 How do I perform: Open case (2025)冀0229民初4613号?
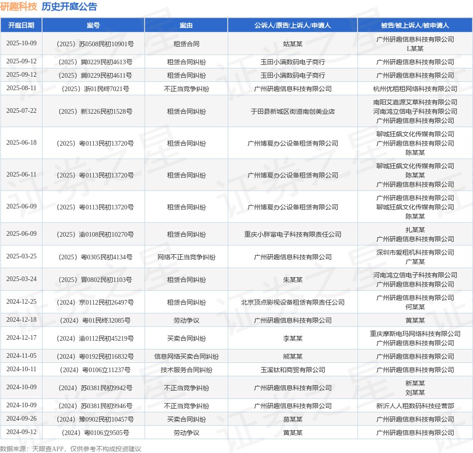(x=95, y=62)
